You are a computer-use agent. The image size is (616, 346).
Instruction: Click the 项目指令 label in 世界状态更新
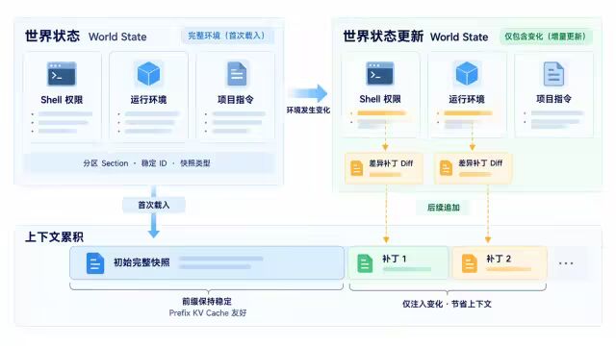pos(553,99)
